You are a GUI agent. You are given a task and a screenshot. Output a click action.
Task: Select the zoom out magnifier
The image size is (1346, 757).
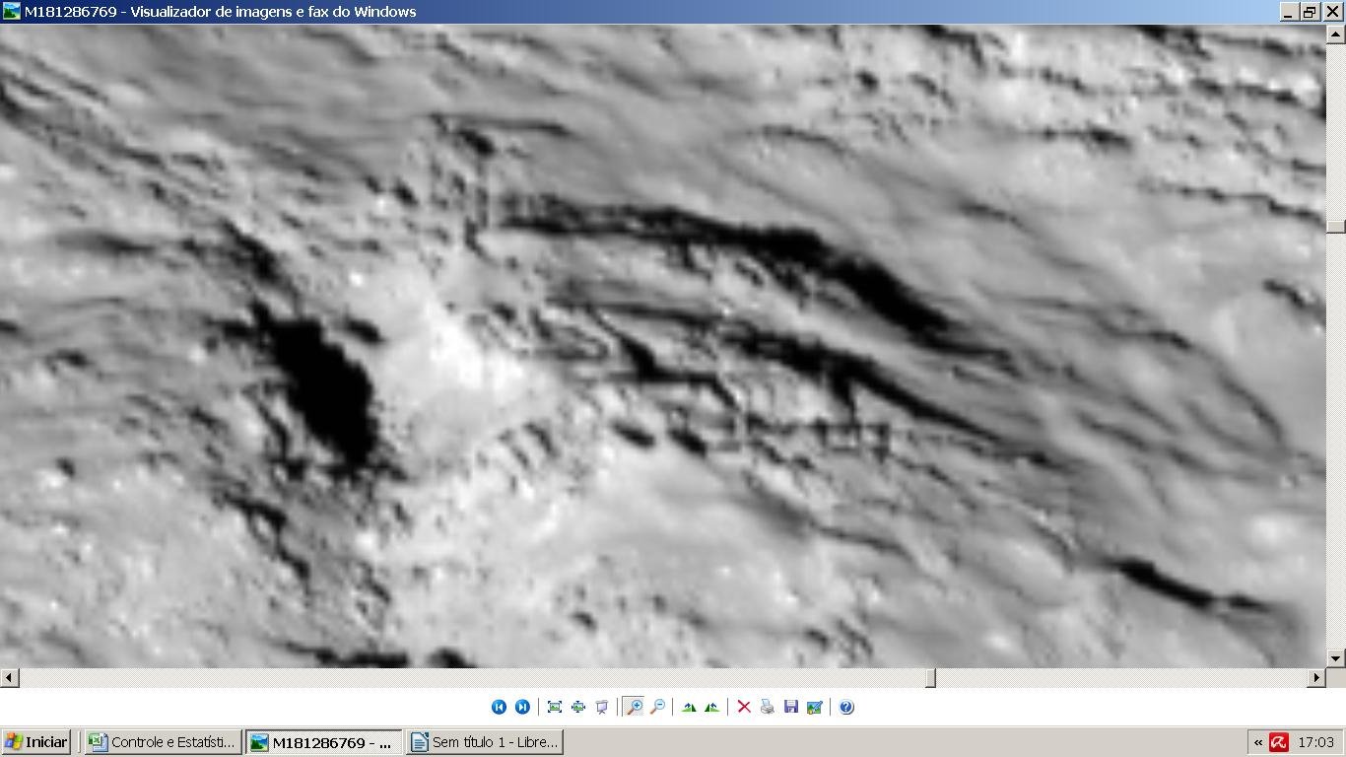[657, 707]
